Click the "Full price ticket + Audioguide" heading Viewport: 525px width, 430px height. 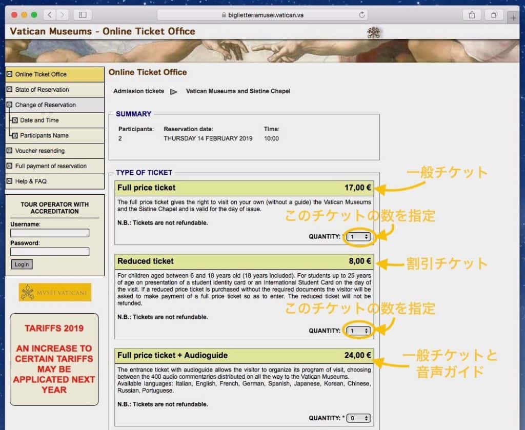coord(172,355)
